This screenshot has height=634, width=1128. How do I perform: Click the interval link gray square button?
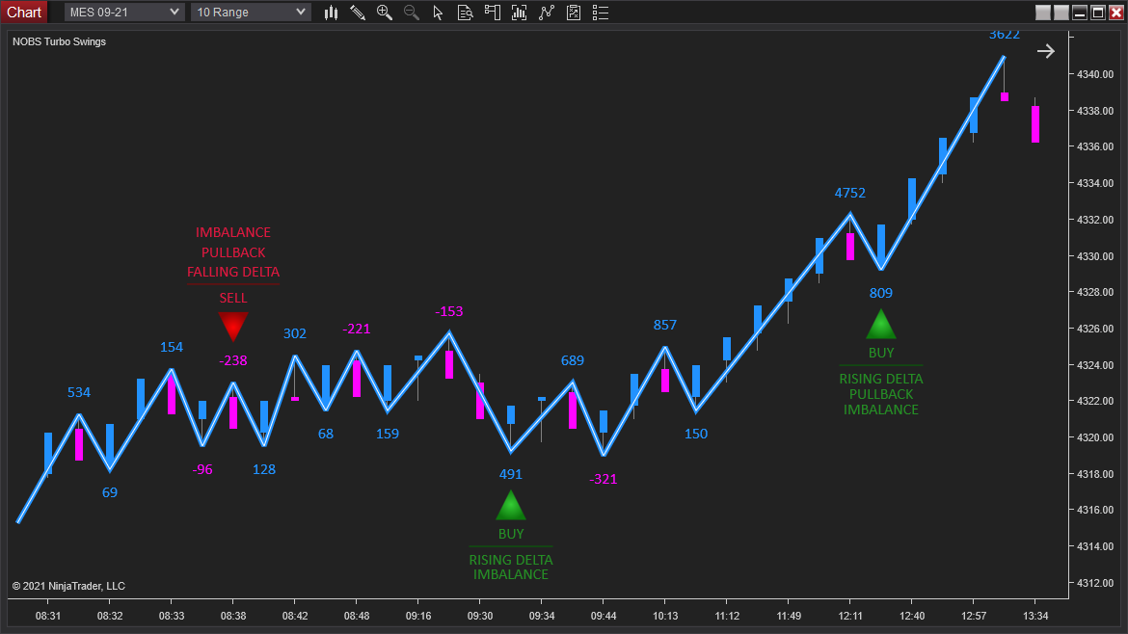point(1061,13)
